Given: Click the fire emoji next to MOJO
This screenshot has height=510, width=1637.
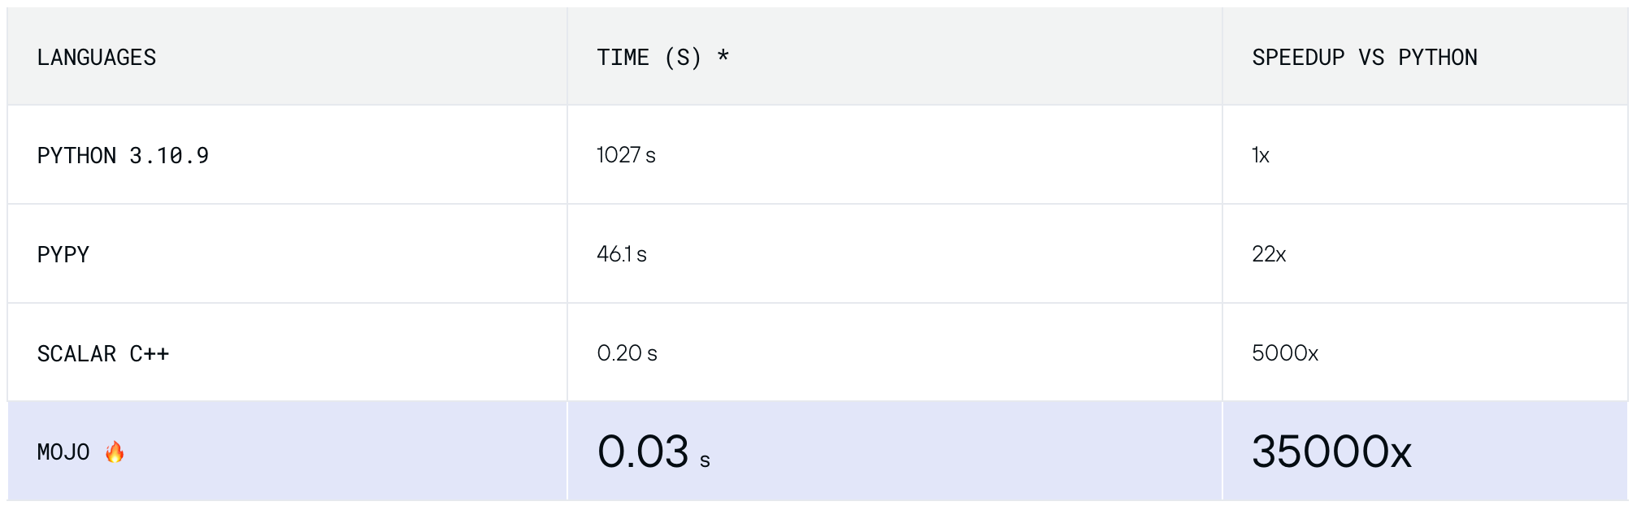Looking at the screenshot, I should [115, 452].
